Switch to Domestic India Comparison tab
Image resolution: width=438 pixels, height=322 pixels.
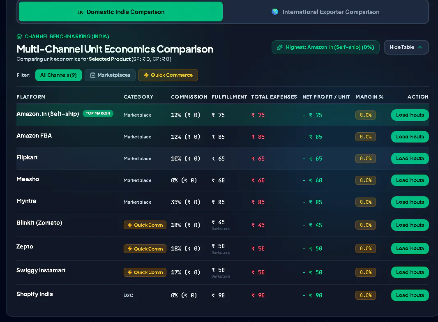[121, 12]
